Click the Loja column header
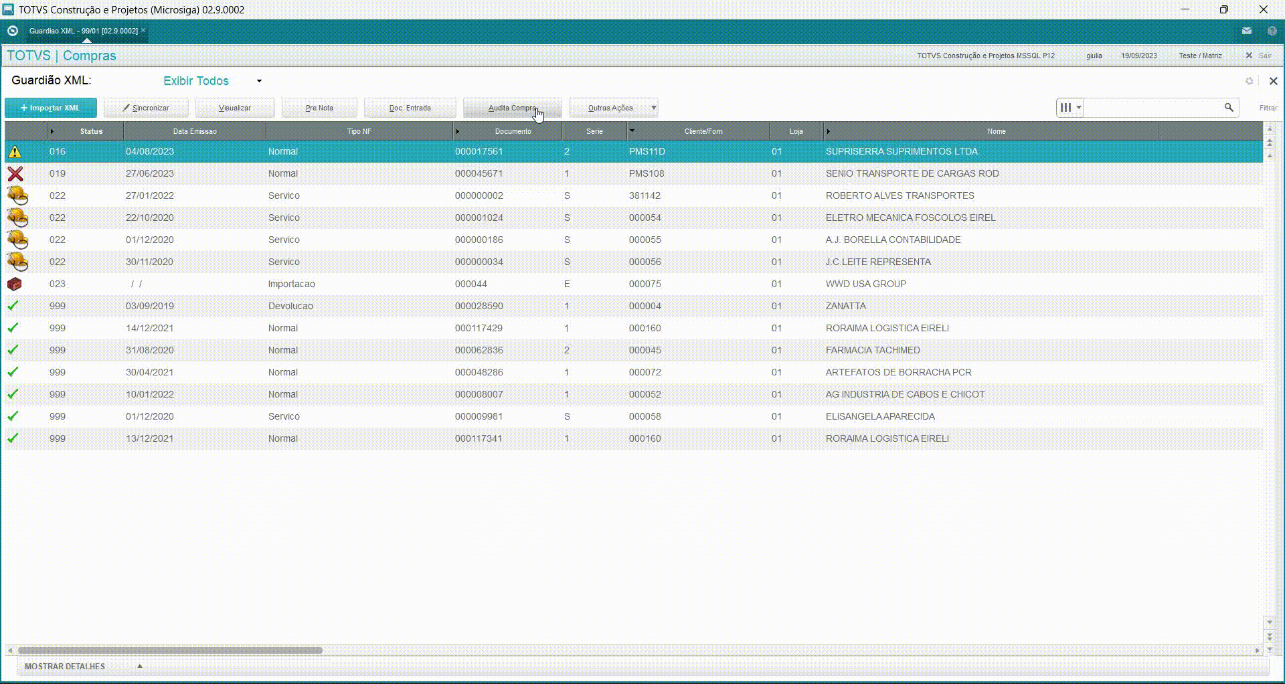 tap(796, 131)
